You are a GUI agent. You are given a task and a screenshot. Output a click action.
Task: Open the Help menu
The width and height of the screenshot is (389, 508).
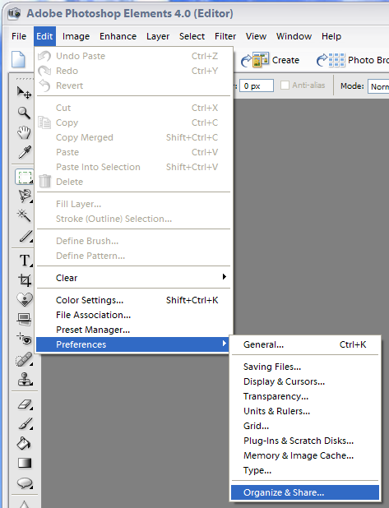click(x=331, y=36)
